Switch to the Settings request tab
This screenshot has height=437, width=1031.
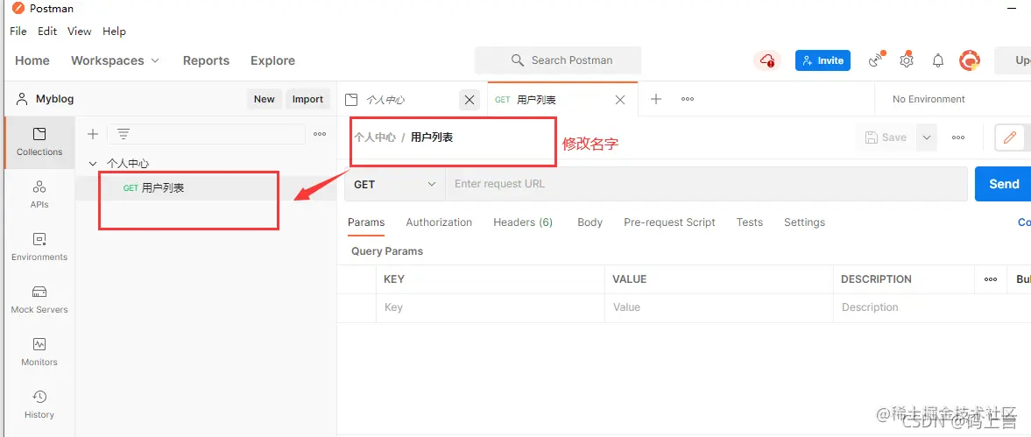pos(804,222)
